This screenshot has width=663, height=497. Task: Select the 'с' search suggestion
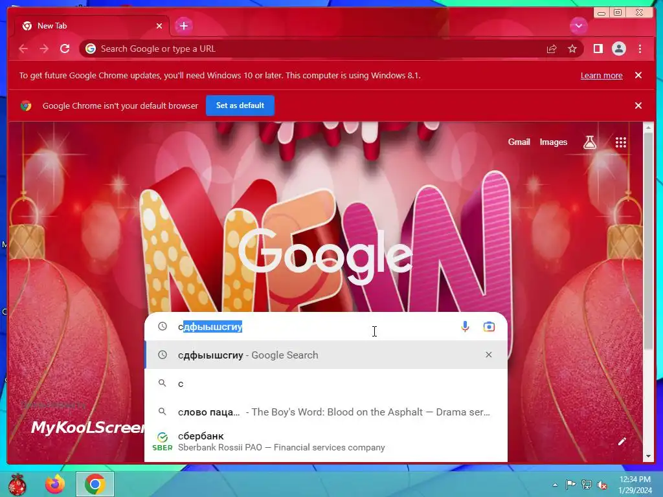326,383
